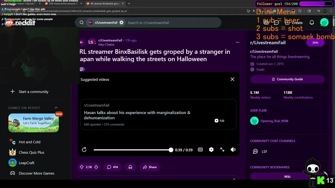Open the browser media controls icon
The width and height of the screenshot is (335, 188).
coord(319,11)
